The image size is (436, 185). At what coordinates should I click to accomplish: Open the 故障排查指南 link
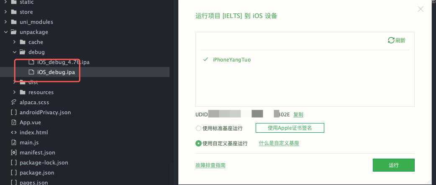point(210,165)
